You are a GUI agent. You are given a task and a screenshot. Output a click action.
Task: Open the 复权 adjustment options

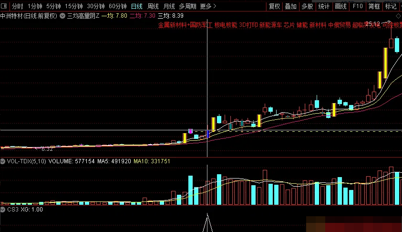click(x=274, y=6)
